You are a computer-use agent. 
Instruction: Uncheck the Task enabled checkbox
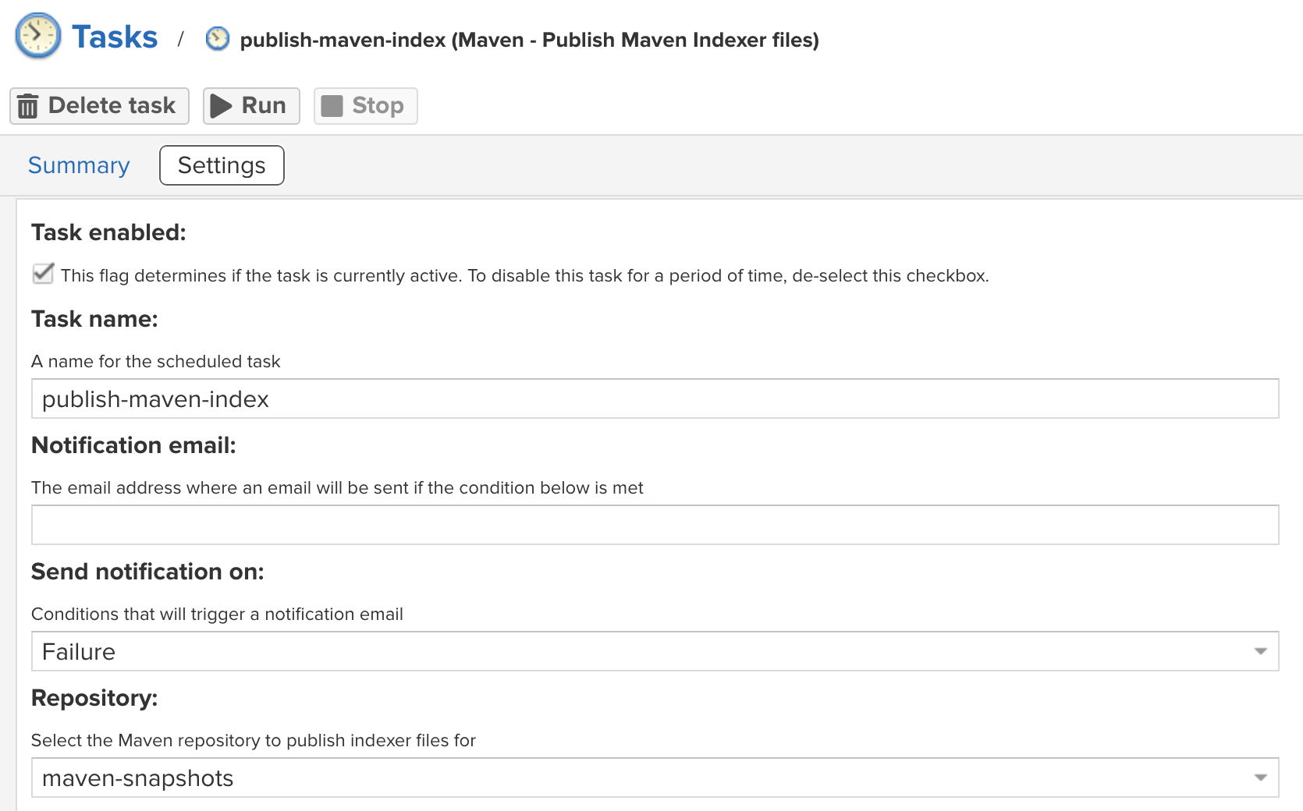tap(43, 274)
